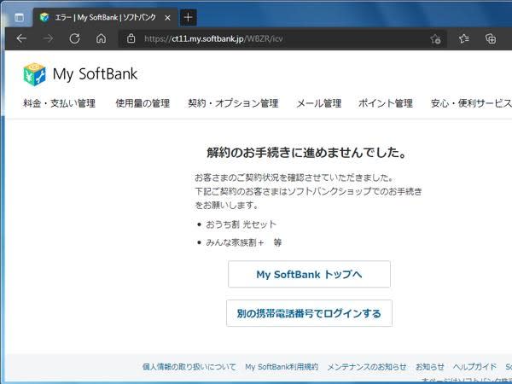Viewport: 512px width, 384px height.
Task: Open 使用量の管理 menu
Action: pos(142,103)
